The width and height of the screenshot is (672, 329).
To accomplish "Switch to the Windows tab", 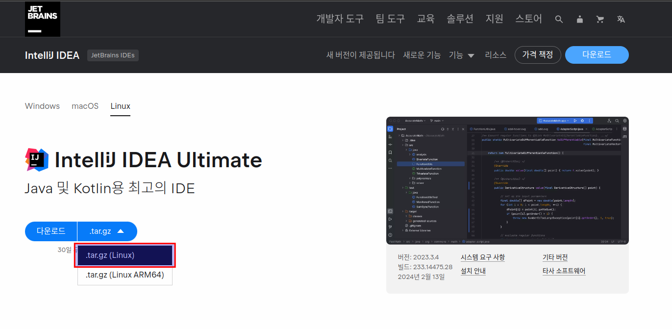I will click(x=42, y=106).
